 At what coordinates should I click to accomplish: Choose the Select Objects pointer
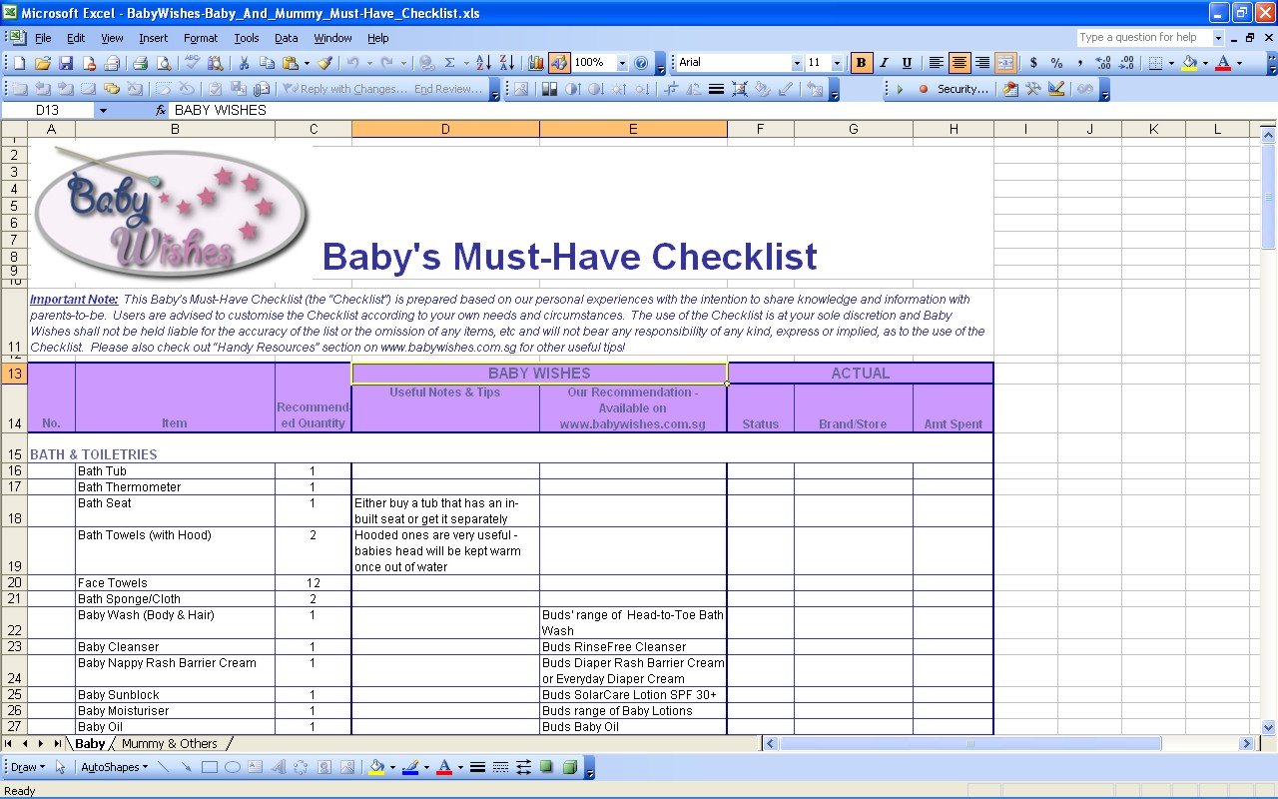[x=60, y=768]
